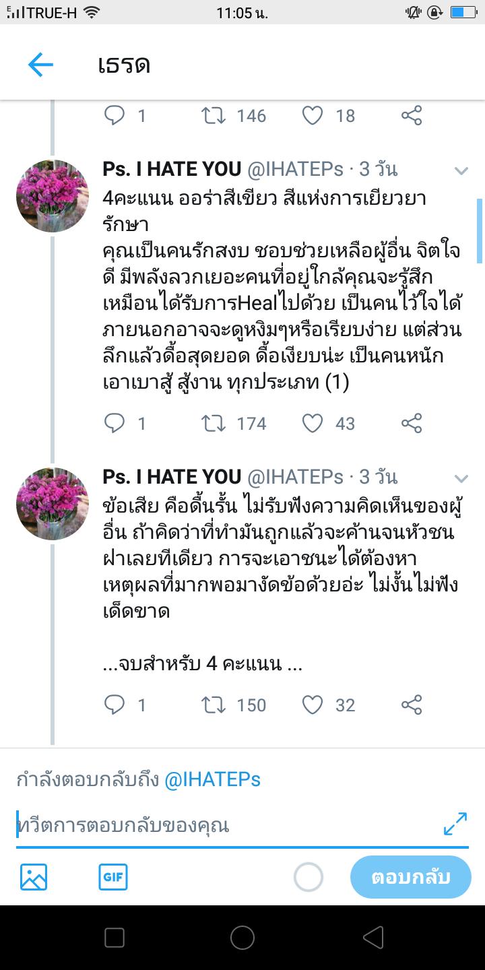Share the tweet with 174 retweets
This screenshot has height=970, width=485.
[x=412, y=423]
